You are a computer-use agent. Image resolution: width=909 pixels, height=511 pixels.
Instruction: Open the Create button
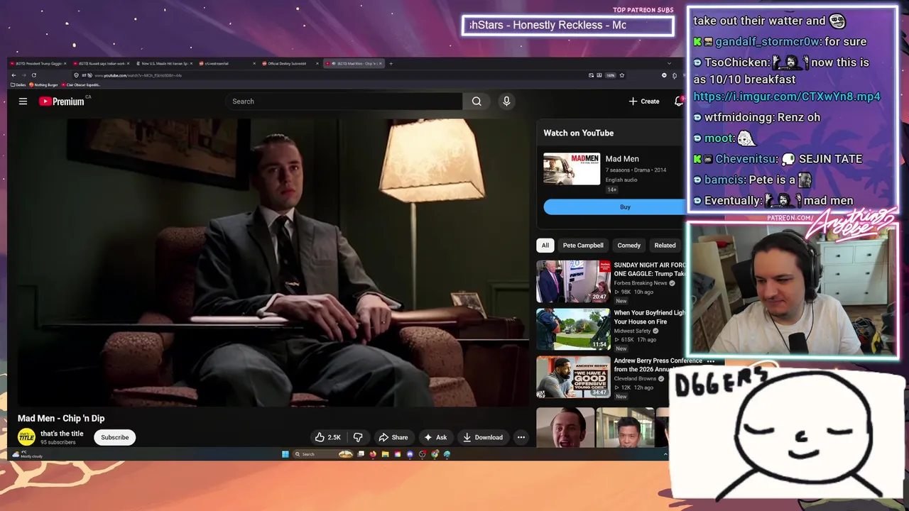coord(644,101)
